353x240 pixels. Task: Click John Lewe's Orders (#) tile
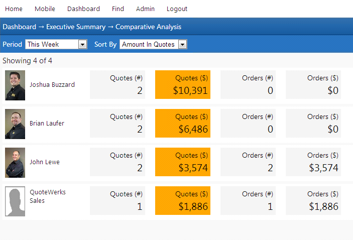tap(248, 162)
